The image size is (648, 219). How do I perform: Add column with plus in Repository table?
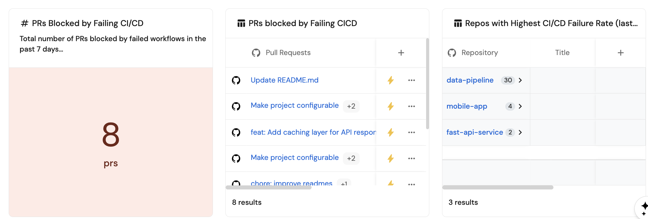pos(620,53)
